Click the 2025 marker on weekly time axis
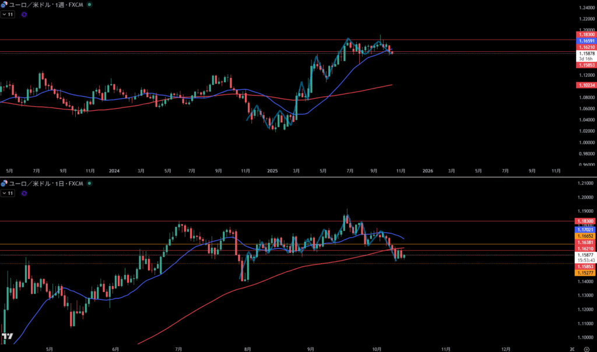 pos(272,171)
